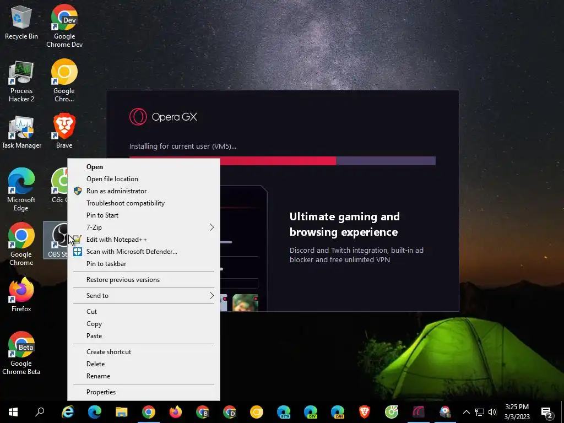This screenshot has height=423, width=564.
Task: Select Google Chrome desktop shortcut
Action: click(21, 244)
